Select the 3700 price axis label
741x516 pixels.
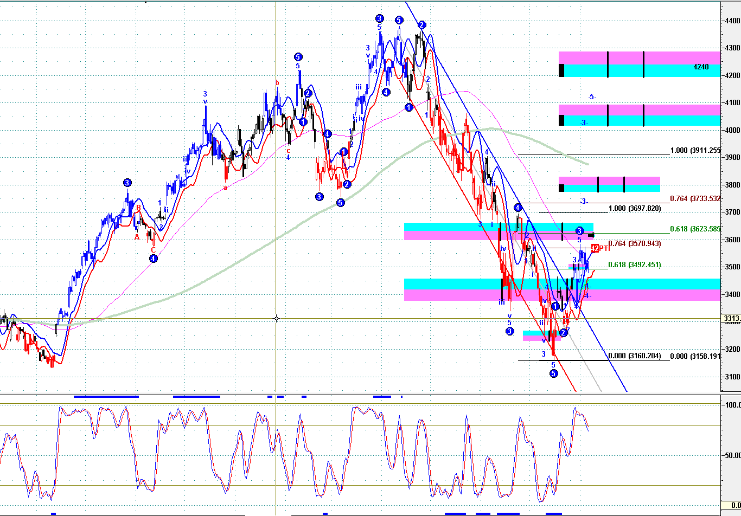tap(732, 212)
